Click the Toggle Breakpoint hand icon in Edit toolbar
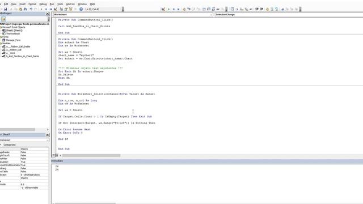 267,9
